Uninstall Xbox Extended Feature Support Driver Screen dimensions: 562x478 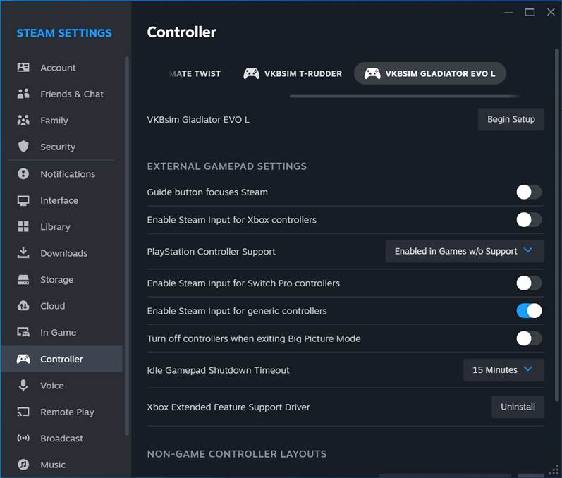point(518,407)
